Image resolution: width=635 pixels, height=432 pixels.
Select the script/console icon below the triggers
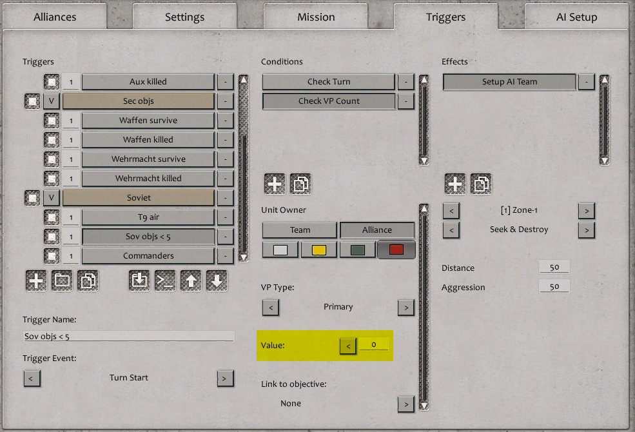click(x=164, y=280)
